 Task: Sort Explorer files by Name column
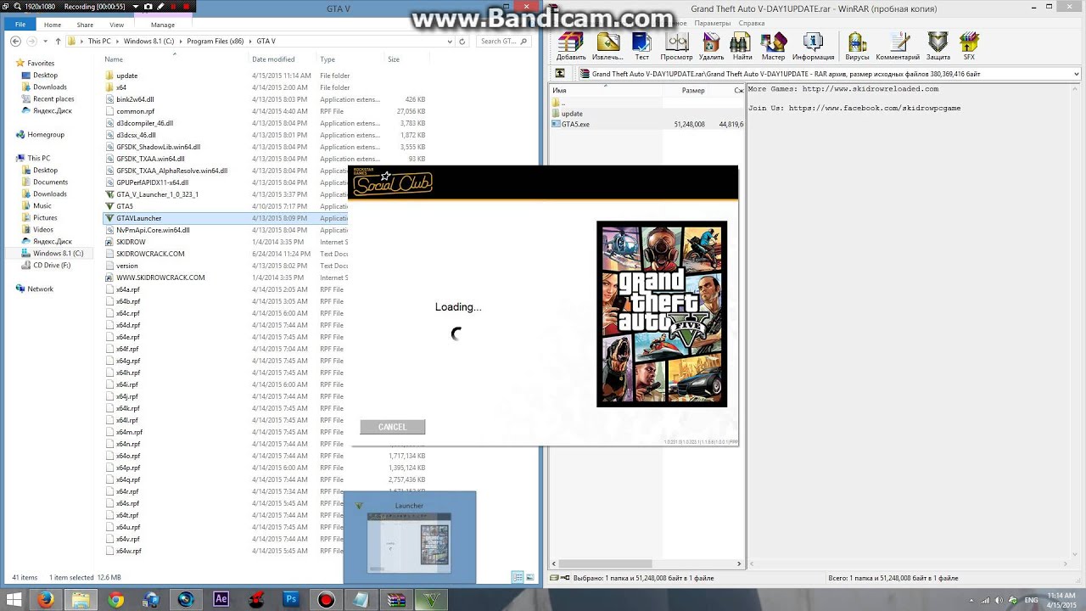[114, 59]
